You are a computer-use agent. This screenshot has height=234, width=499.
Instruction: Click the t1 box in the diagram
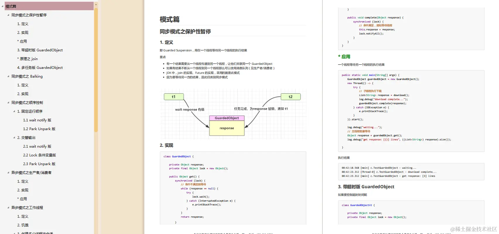174,97
